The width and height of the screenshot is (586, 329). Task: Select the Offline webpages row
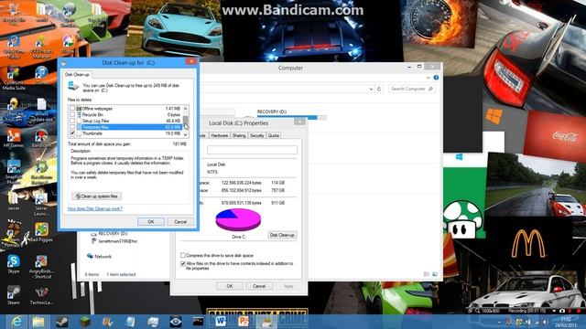pyautogui.click(x=125, y=109)
